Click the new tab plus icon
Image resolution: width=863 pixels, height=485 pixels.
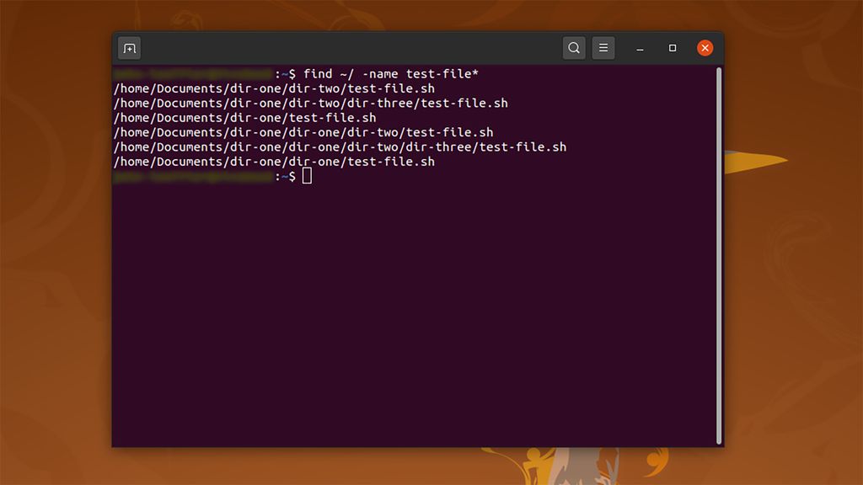[x=128, y=48]
